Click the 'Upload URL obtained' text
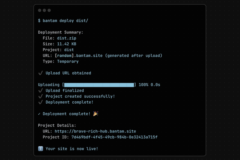 pos(68,73)
